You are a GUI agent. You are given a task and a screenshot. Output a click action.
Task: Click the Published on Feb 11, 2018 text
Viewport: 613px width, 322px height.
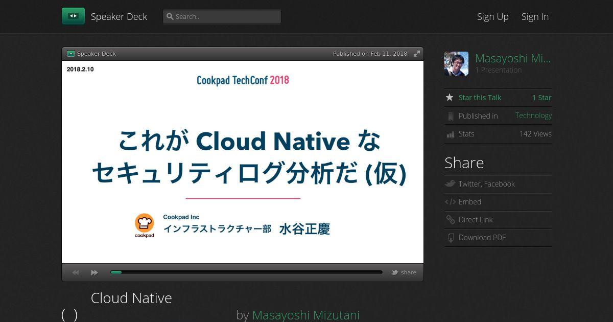pos(370,54)
